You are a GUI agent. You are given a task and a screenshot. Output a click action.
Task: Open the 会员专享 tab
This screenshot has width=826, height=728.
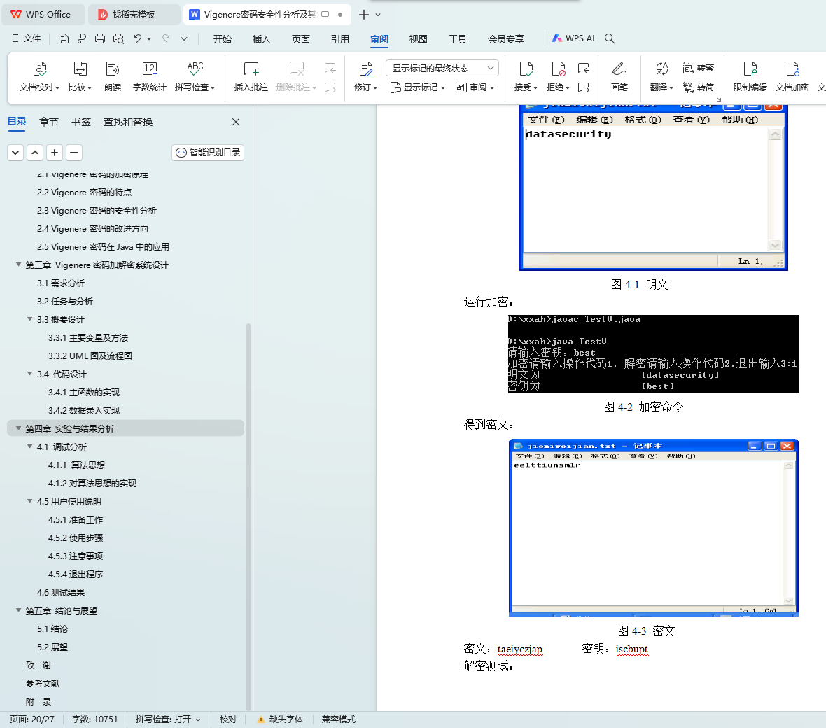click(x=505, y=39)
